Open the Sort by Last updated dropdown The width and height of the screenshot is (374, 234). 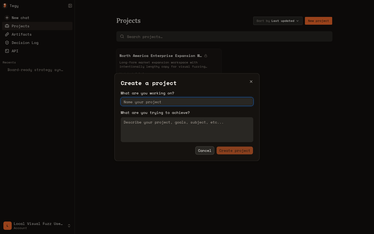tap(278, 21)
